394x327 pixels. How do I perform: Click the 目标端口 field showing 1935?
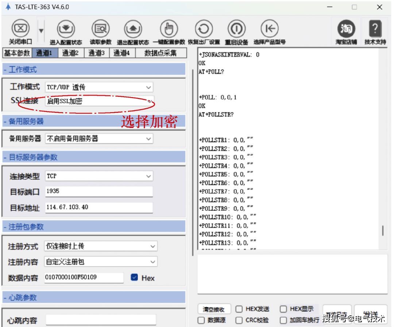click(99, 191)
